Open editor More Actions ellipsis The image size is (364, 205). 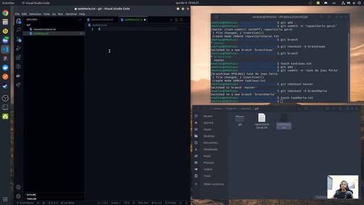pos(186,20)
